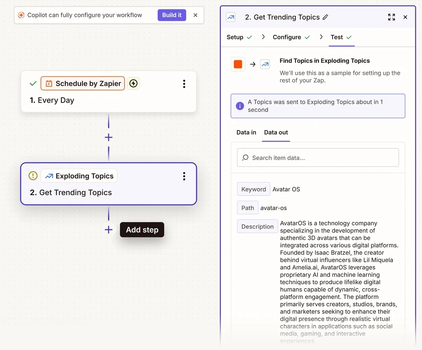Focus the Search item data field

coord(318,158)
